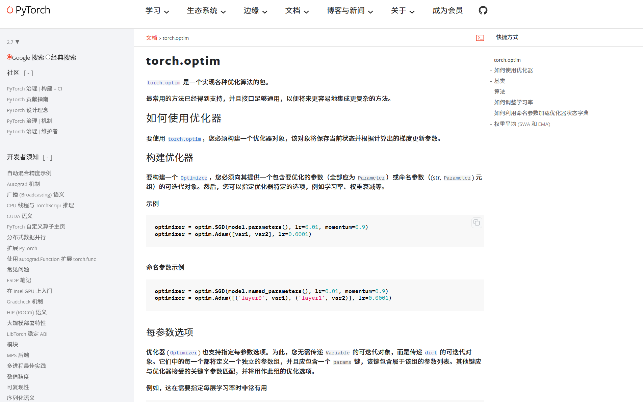Image resolution: width=643 pixels, height=402 pixels.
Task: Open 广播 (Broadcasting) 语义 link
Action: pos(35,194)
